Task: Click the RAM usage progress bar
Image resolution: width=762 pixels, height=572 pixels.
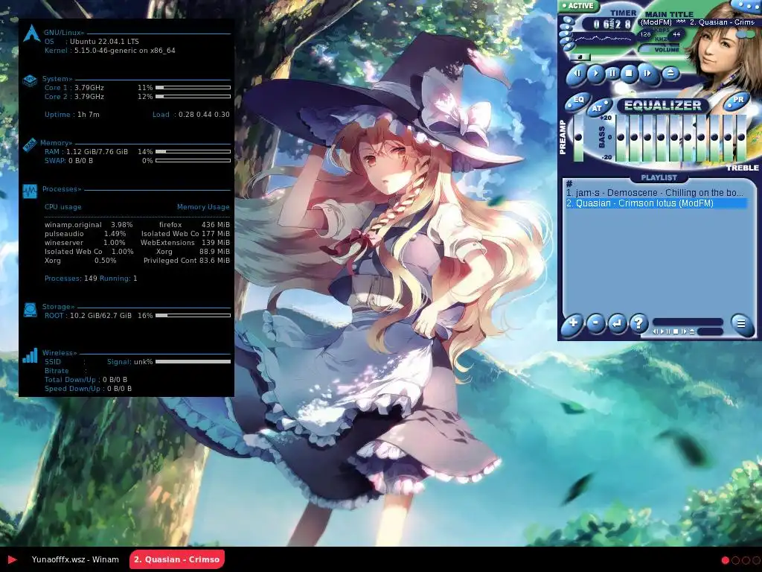Action: pos(193,152)
